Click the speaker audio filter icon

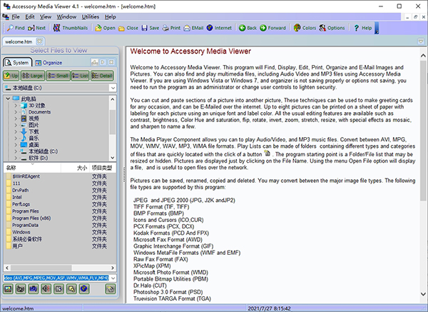point(46,288)
